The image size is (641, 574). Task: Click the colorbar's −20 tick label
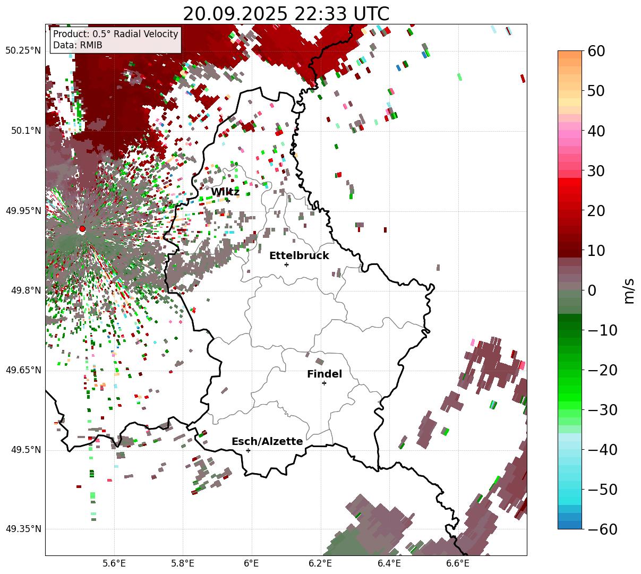(602, 370)
